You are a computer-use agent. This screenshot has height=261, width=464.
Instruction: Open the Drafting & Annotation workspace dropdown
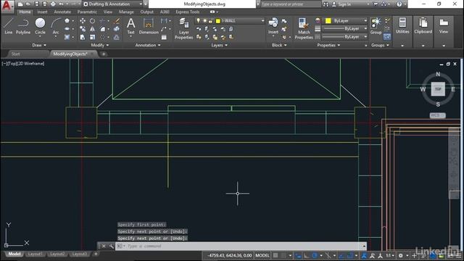pyautogui.click(x=141, y=4)
